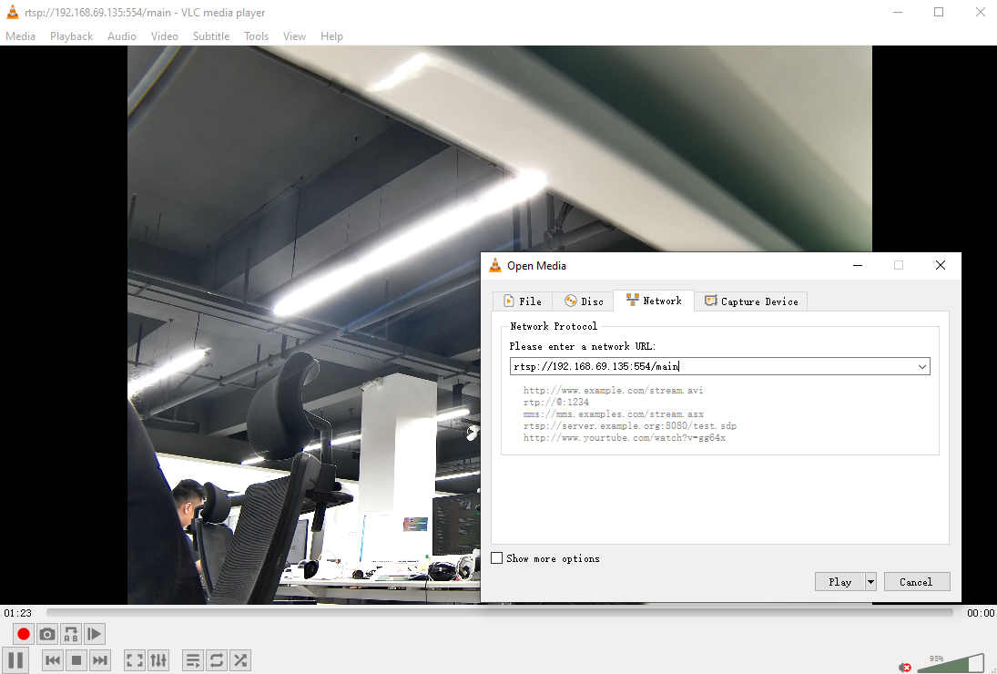Click the remaining time 00:00 label
The height and width of the screenshot is (674, 997).
pyautogui.click(x=981, y=613)
